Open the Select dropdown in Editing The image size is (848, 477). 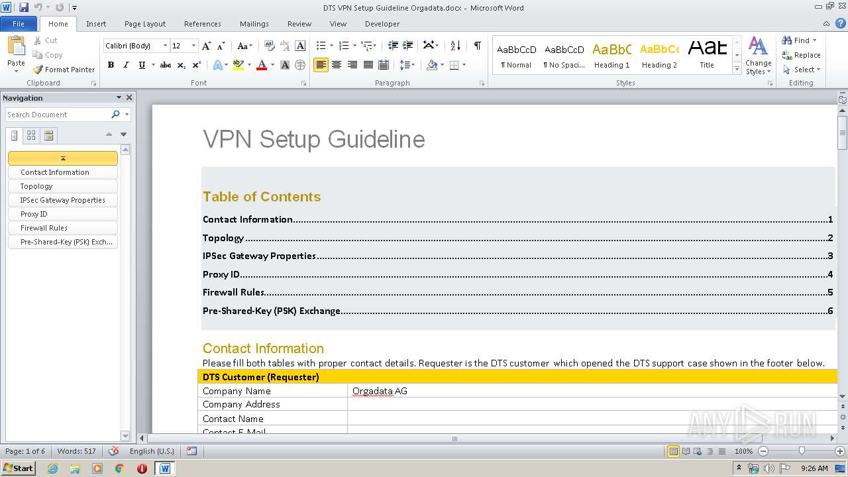tap(802, 70)
